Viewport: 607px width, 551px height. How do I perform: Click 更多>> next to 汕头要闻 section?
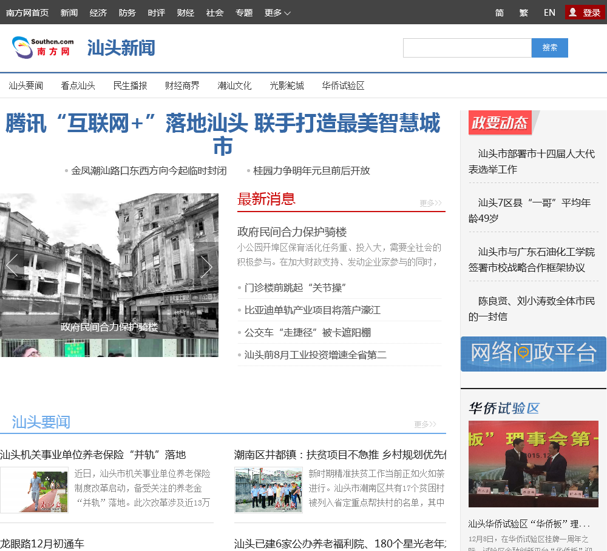pyautogui.click(x=425, y=424)
